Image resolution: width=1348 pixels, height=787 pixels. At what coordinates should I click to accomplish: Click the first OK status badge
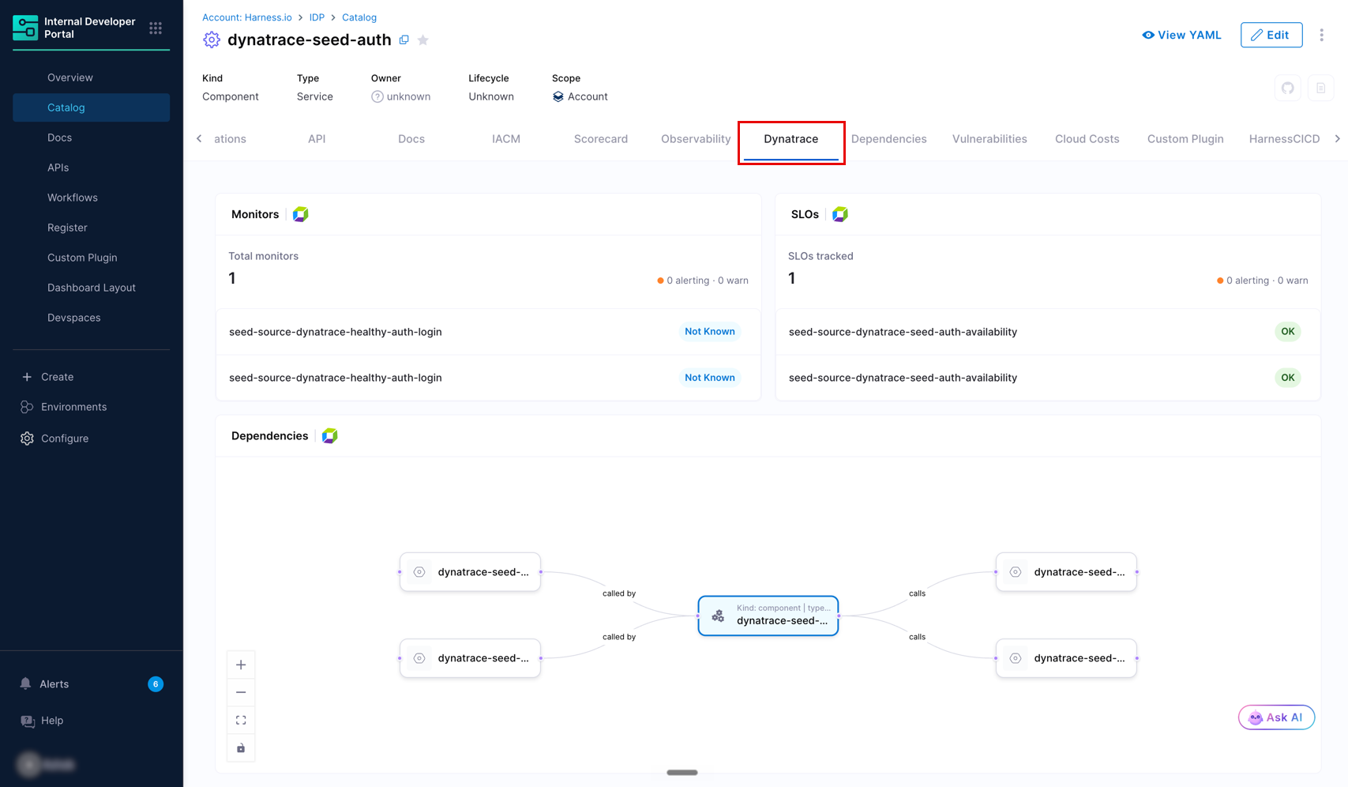(x=1288, y=332)
